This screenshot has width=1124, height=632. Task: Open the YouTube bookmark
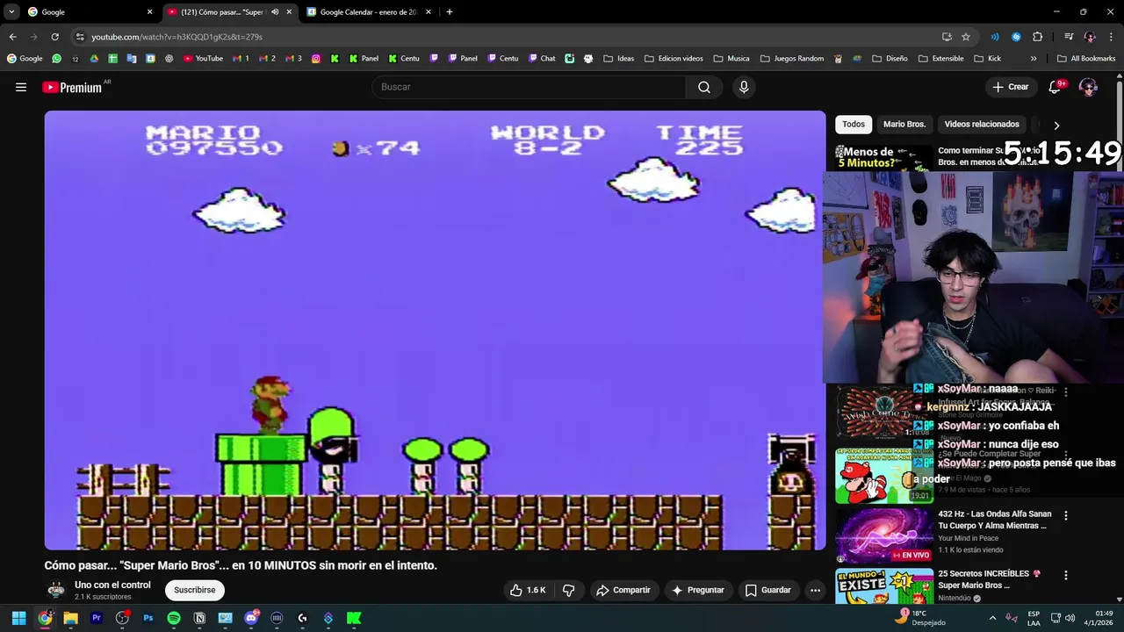point(203,59)
